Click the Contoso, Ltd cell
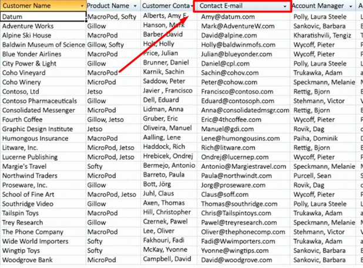This screenshot has height=268, width=363. tap(43, 91)
